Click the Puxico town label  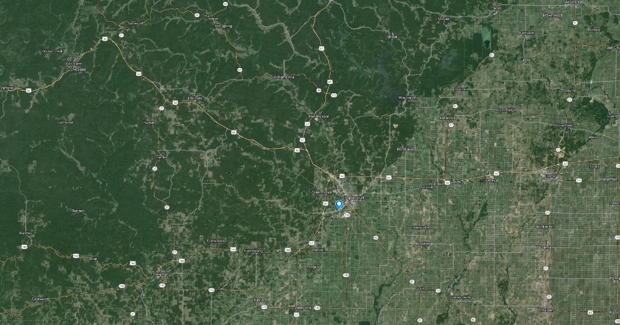coord(460,89)
